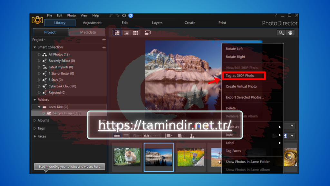Open the File menu

click(x=49, y=15)
